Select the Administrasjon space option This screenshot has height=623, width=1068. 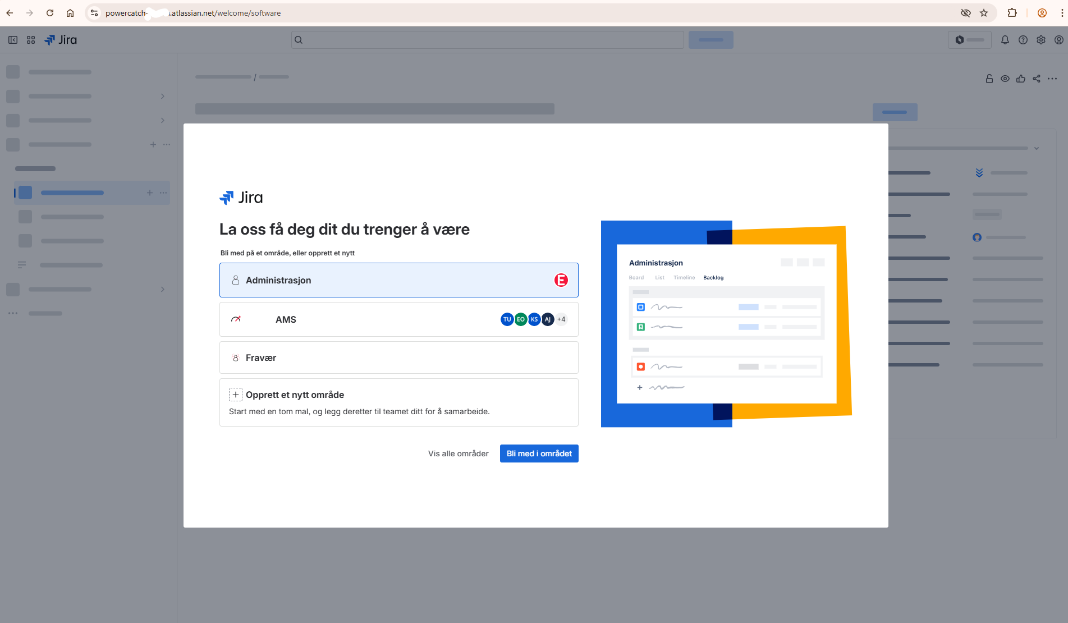pos(399,280)
